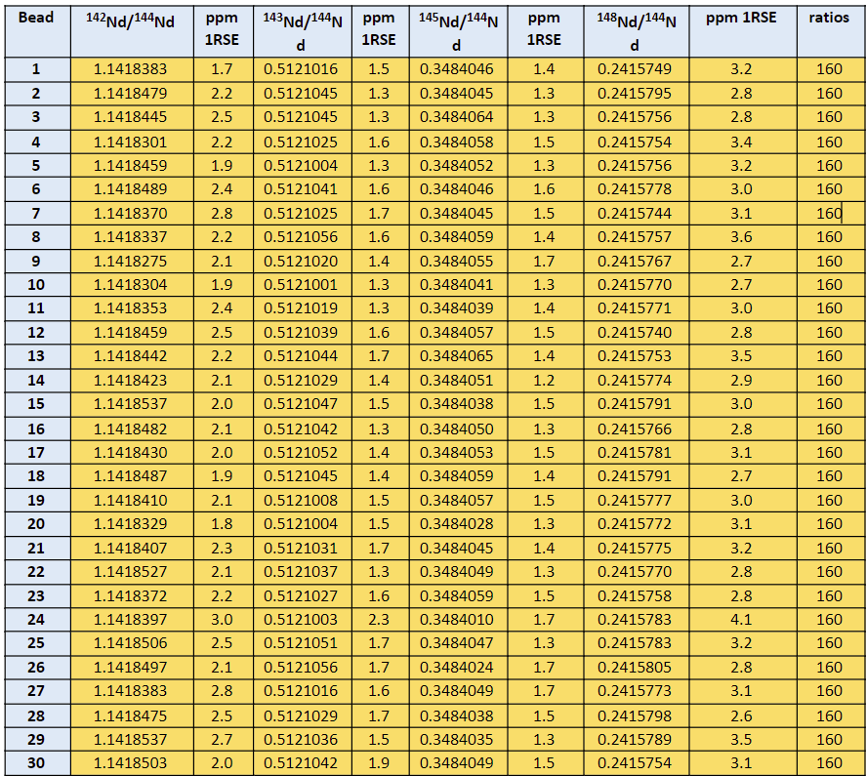
Task: Select the ratios column header
Action: coord(831,31)
